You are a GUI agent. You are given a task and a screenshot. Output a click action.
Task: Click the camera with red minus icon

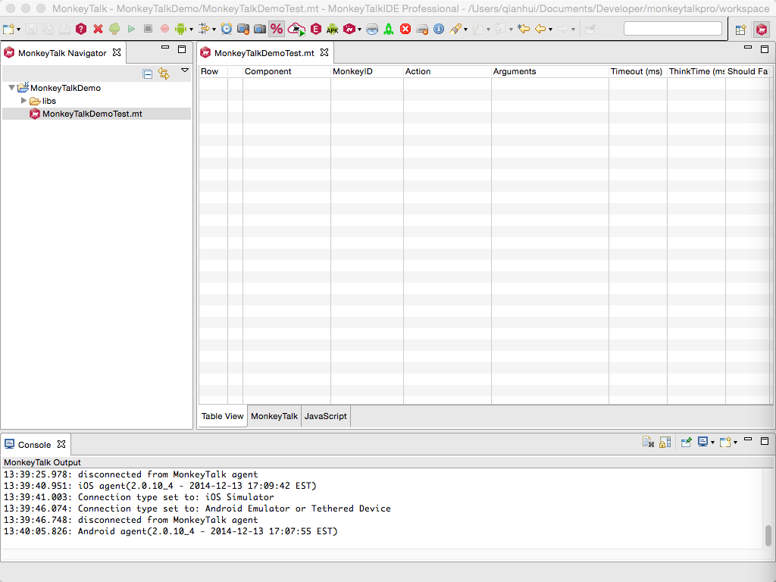coord(243,30)
